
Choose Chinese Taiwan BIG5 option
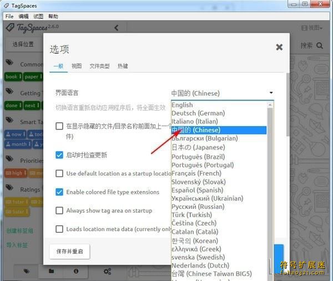pyautogui.click(x=219, y=274)
